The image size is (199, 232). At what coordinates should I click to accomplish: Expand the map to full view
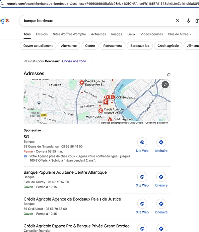tap(166, 85)
